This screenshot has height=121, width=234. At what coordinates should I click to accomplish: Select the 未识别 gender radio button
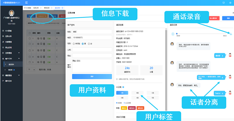tap(74, 44)
